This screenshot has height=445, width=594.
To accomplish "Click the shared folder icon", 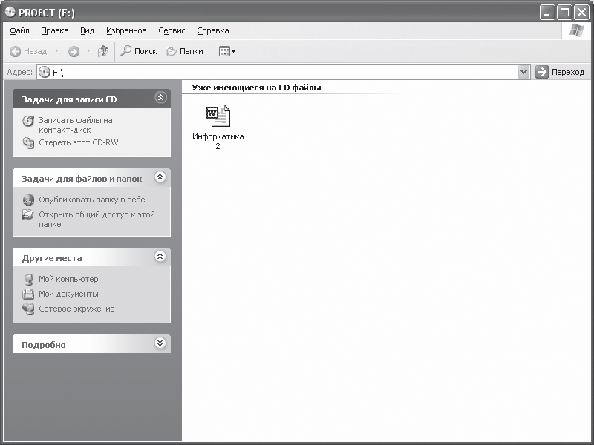I will tap(28, 214).
